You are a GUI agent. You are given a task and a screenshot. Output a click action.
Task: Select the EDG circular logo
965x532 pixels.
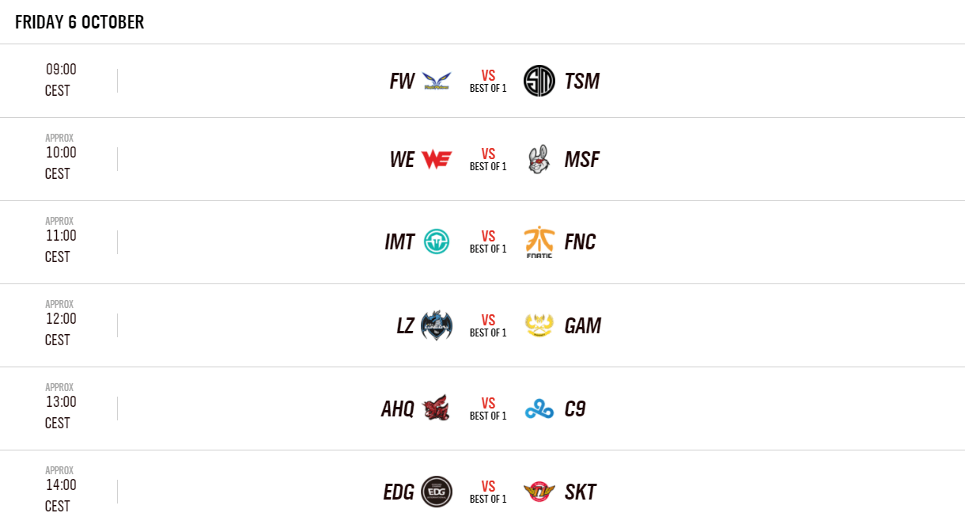(x=436, y=492)
